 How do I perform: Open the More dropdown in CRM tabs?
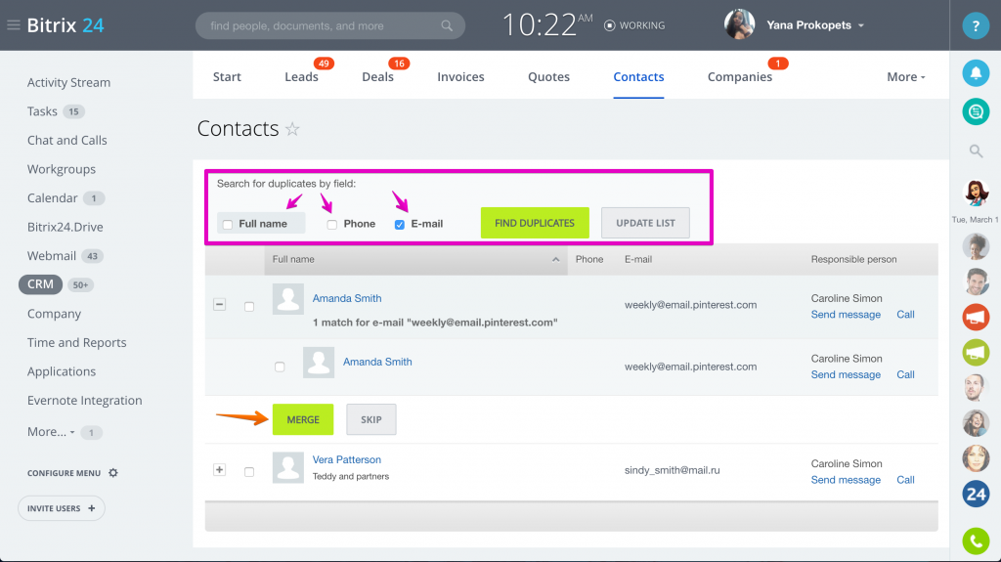tap(906, 76)
